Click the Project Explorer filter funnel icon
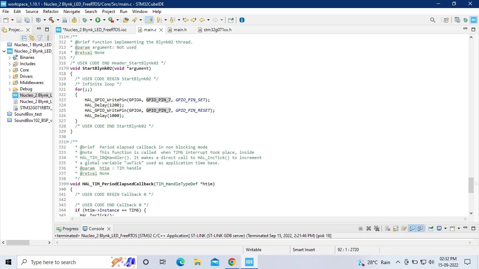479x269 pixels. coord(40,38)
